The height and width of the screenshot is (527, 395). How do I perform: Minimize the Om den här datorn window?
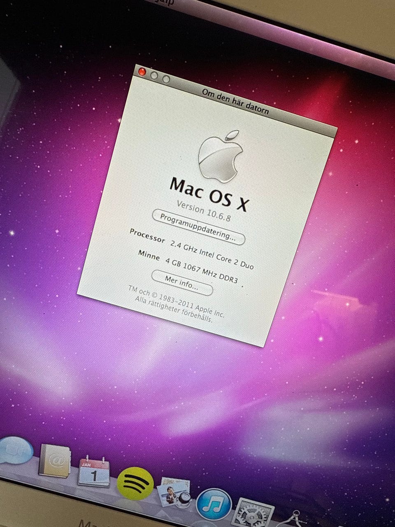click(x=154, y=75)
